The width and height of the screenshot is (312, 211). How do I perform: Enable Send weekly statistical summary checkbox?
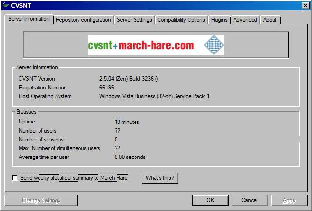coord(15,178)
